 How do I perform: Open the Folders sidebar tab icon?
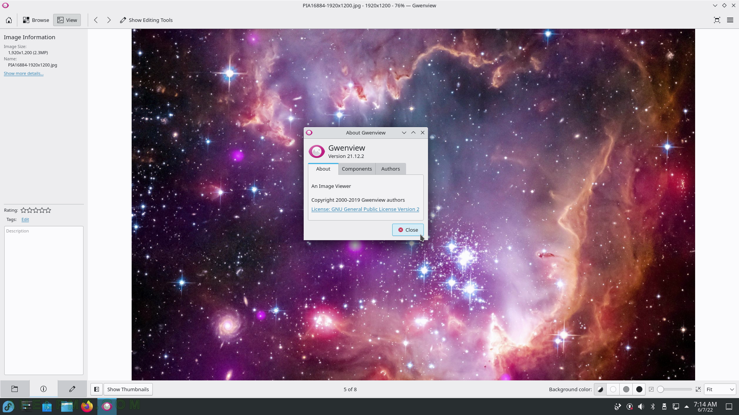pyautogui.click(x=15, y=389)
